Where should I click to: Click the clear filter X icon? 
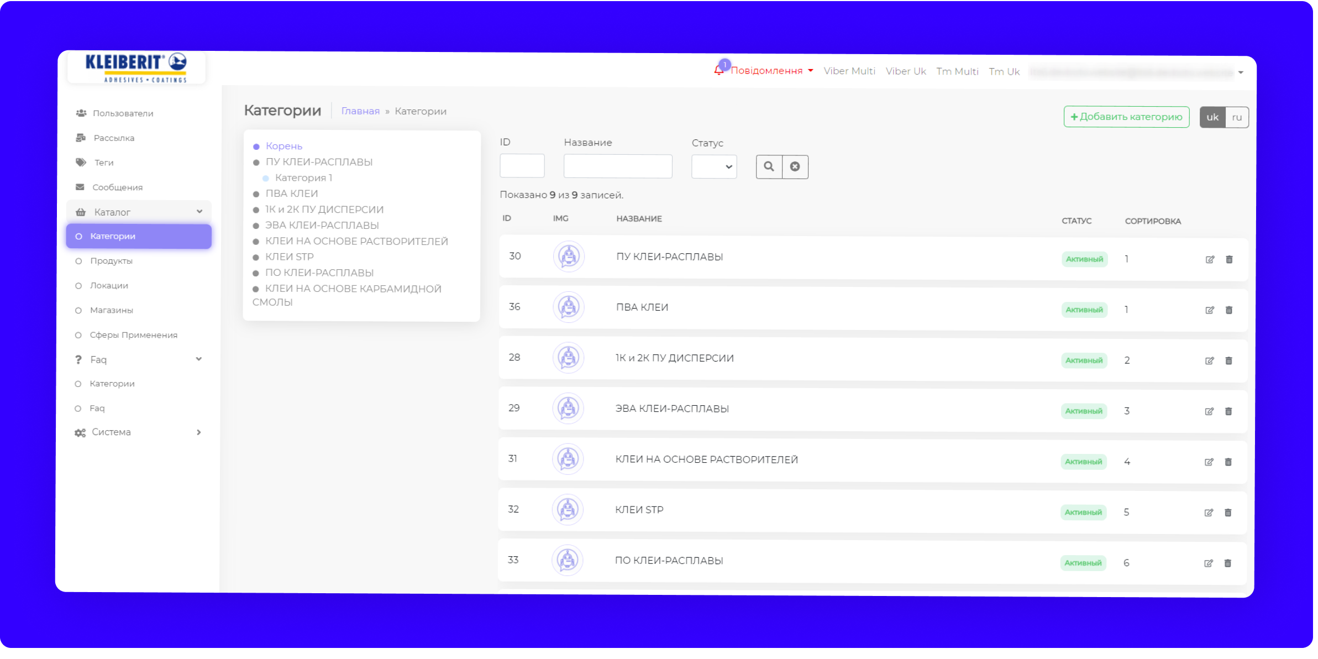coord(795,166)
